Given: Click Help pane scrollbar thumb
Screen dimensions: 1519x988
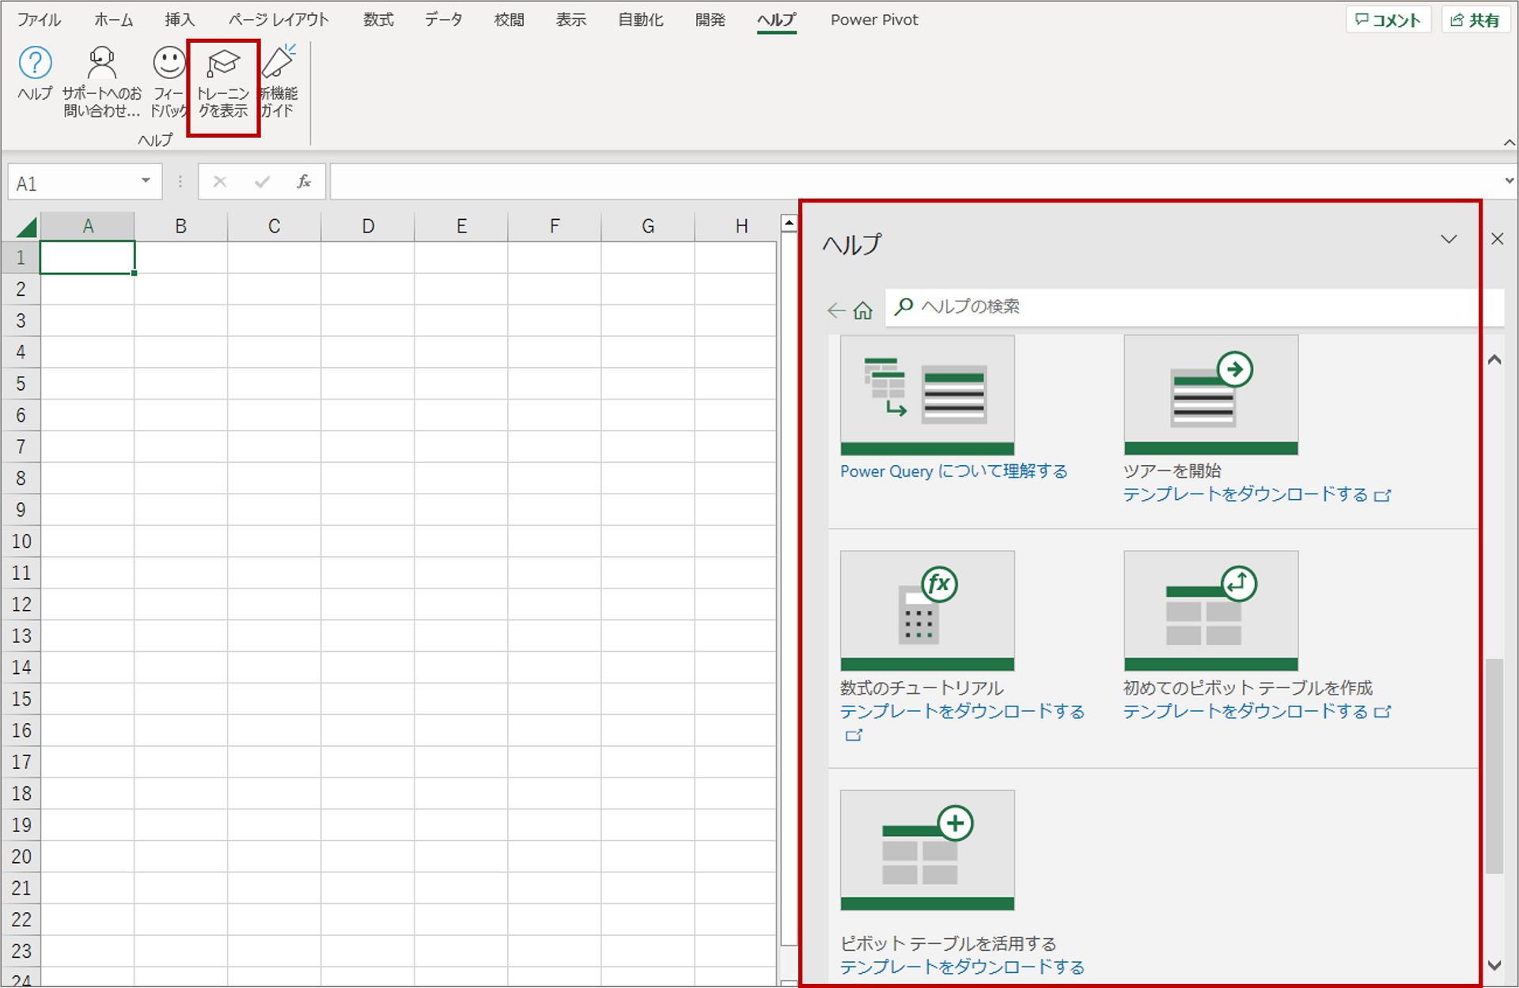Looking at the screenshot, I should tap(1494, 766).
